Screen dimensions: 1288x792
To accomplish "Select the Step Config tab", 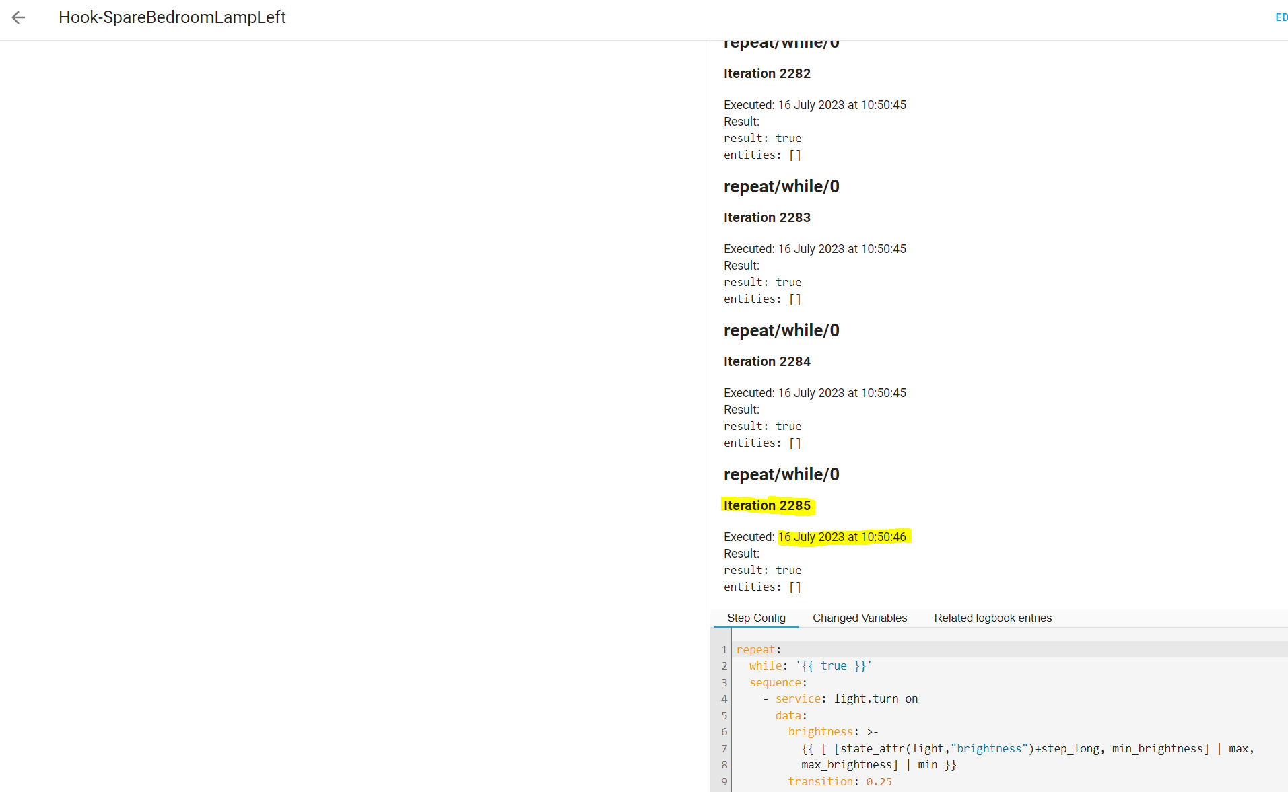I will 756,618.
